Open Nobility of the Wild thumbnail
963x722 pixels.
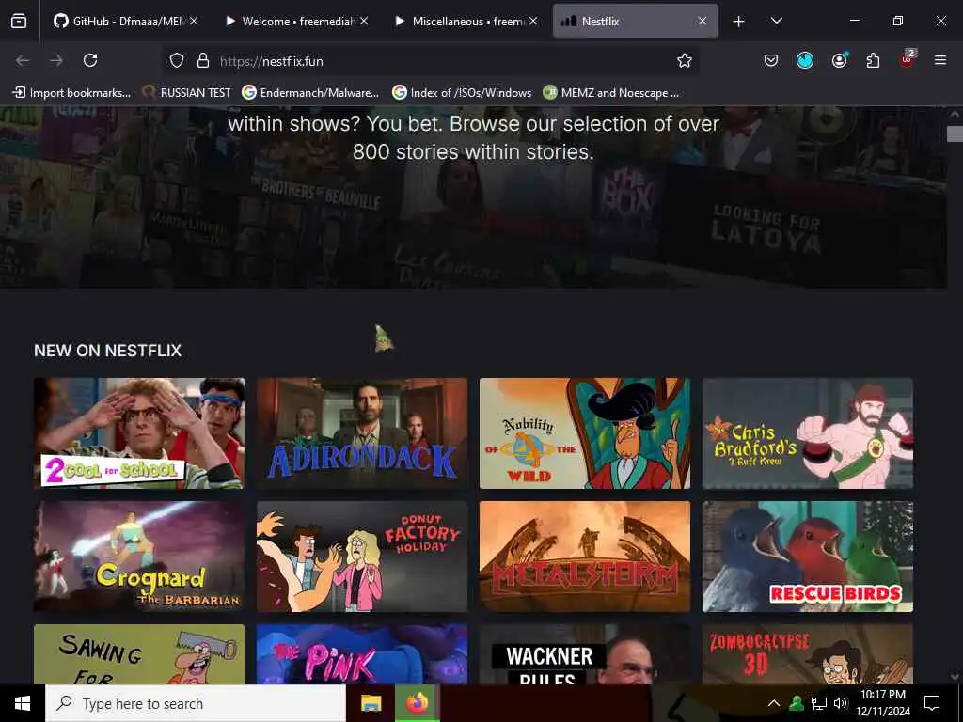pyautogui.click(x=585, y=432)
